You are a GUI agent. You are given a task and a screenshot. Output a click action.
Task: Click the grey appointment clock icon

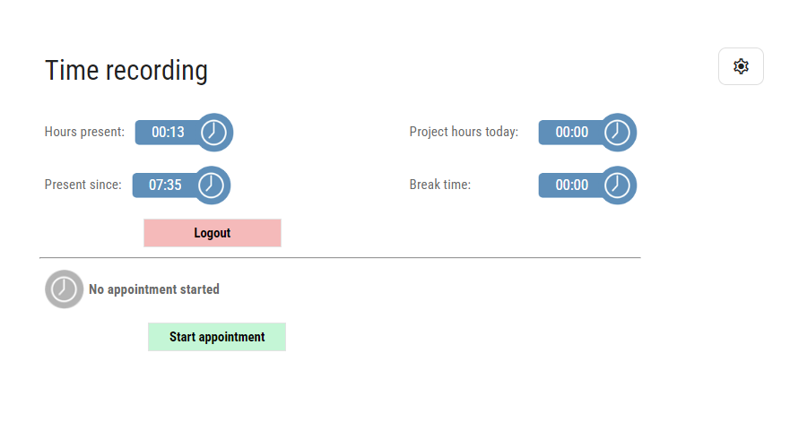(64, 289)
